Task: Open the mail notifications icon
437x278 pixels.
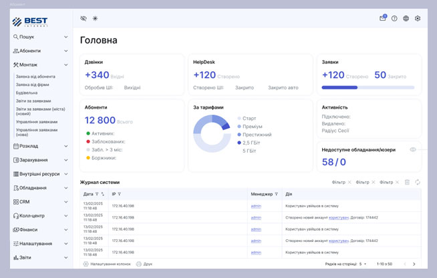Action: pos(383,19)
